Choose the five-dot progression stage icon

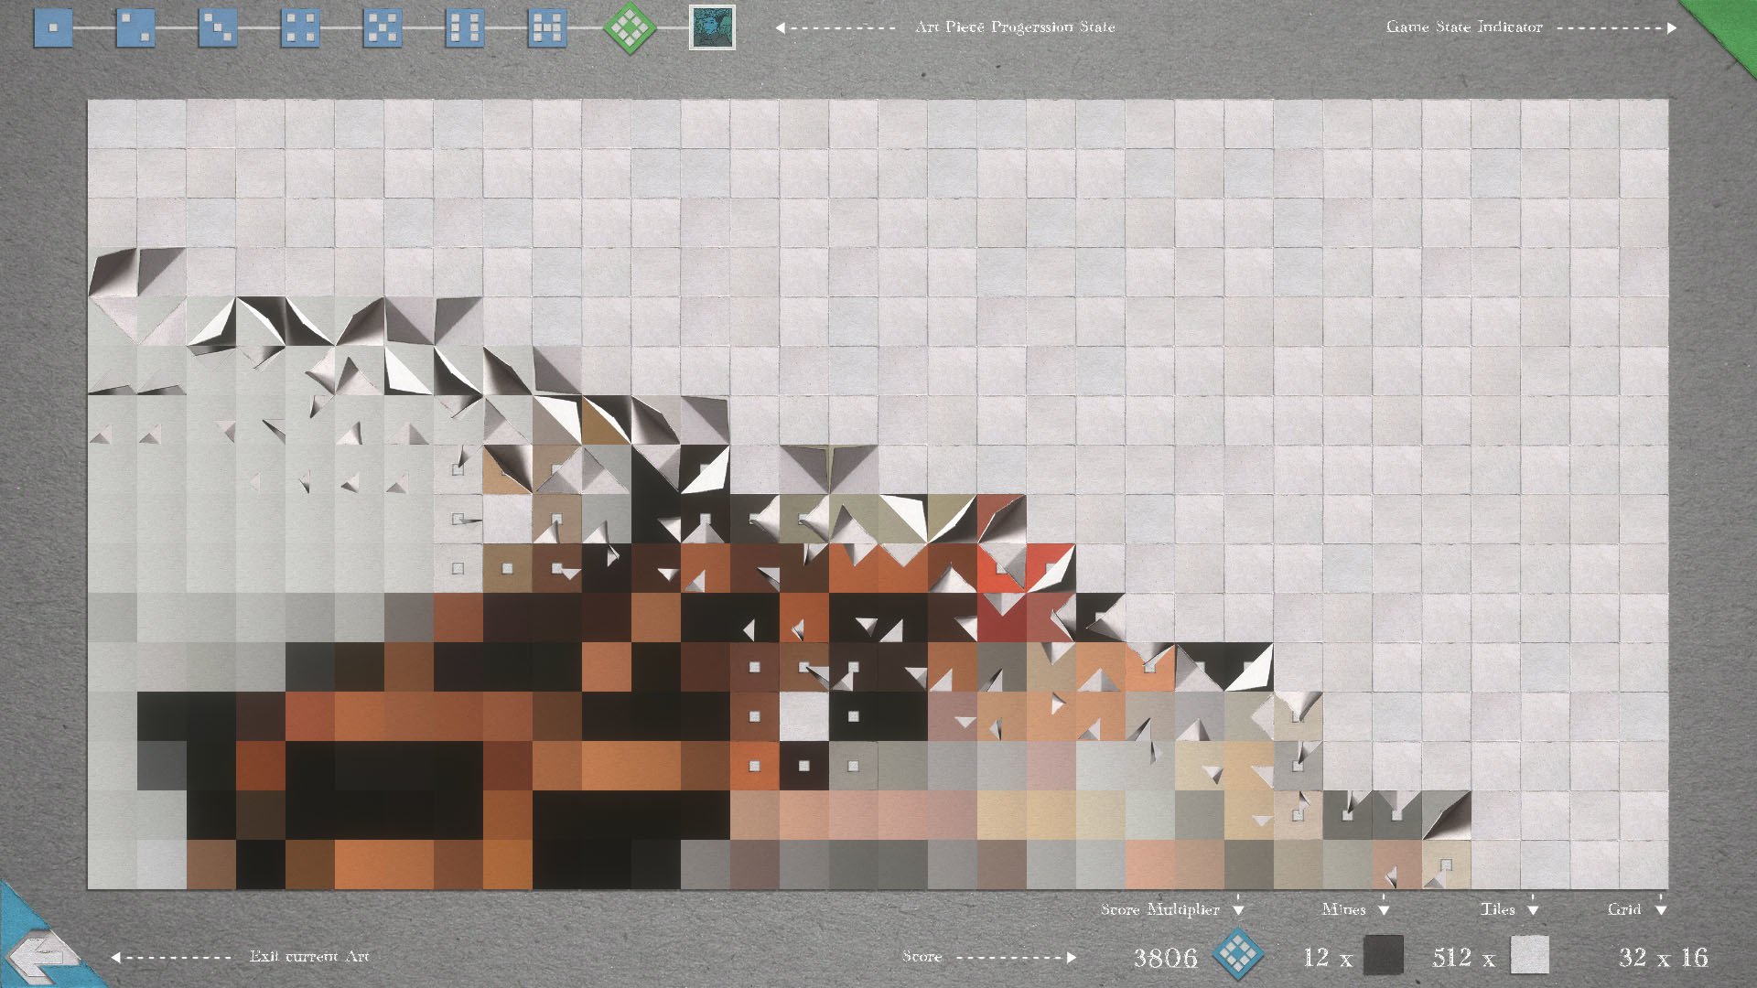coord(383,27)
